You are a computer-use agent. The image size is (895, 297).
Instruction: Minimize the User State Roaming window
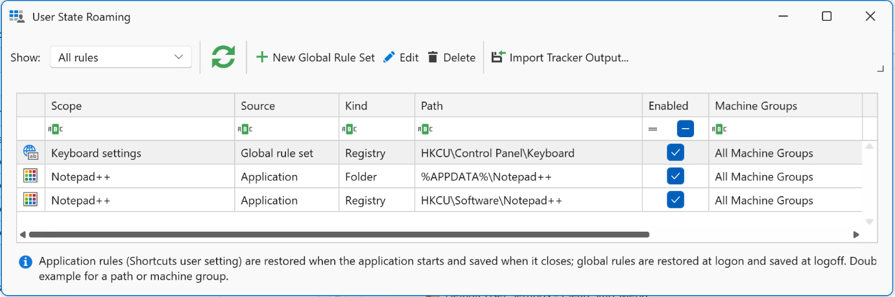[x=782, y=17]
